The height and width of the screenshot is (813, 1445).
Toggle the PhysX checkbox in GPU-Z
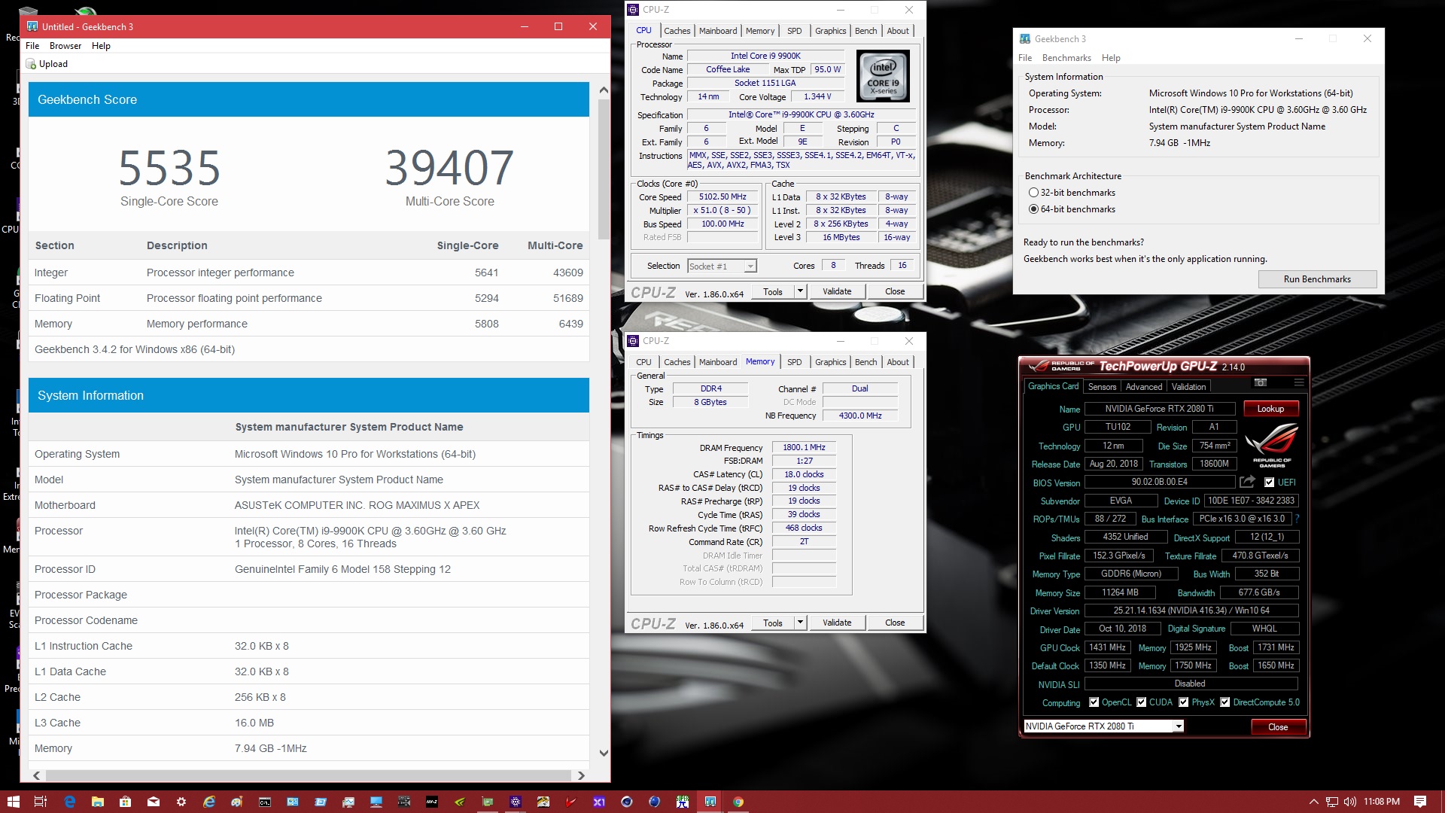(x=1183, y=702)
